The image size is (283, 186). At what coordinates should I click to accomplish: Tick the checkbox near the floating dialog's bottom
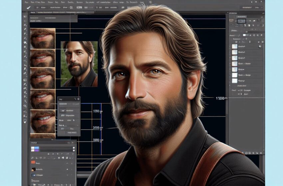click(63, 129)
